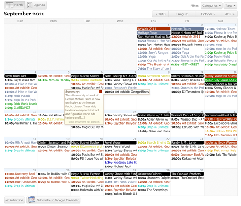Image resolution: width=241 pixels, height=206 pixels.
Task: Open Royal Blues Jam all-day banner
Action: pos(20,76)
